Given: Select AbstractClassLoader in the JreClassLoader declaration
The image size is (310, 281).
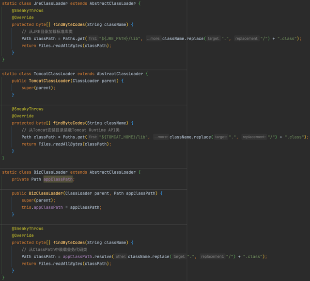Looking at the screenshot, I should 113,3.
